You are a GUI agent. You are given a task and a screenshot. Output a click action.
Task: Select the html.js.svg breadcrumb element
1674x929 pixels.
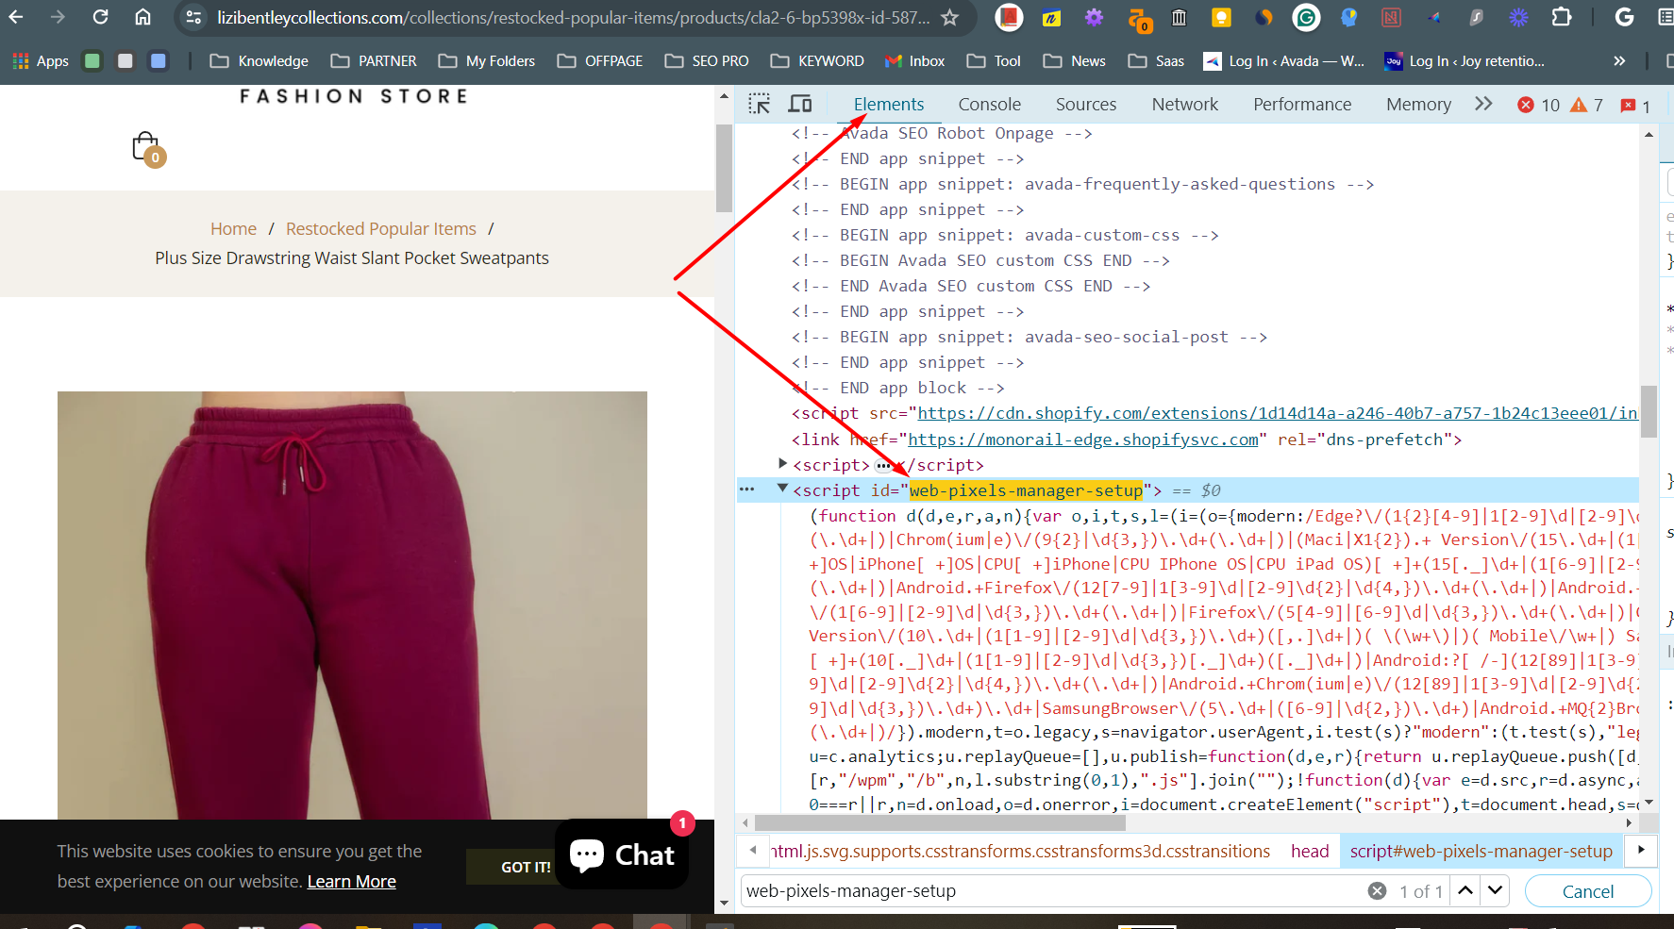pyautogui.click(x=1020, y=852)
